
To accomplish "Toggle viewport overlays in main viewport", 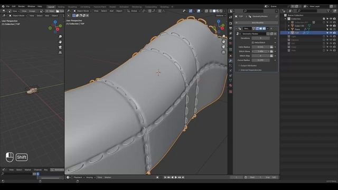I will tap(199, 11).
